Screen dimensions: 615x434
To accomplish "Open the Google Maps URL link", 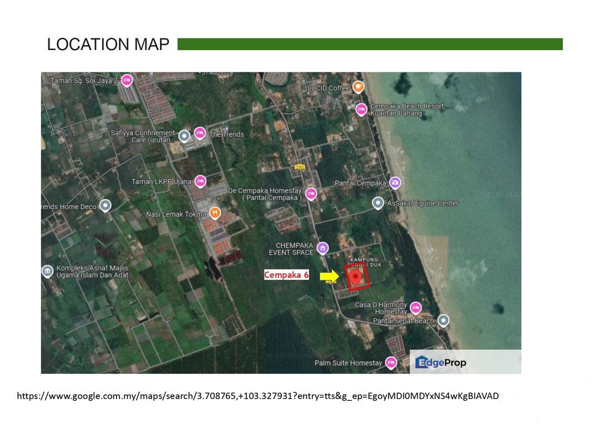I will point(258,396).
